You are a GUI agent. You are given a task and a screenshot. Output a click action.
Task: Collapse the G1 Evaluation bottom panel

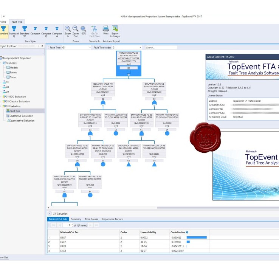pos(50,214)
